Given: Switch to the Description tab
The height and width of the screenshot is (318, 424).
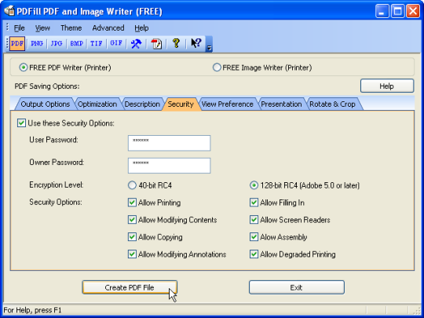Looking at the screenshot, I should (142, 104).
